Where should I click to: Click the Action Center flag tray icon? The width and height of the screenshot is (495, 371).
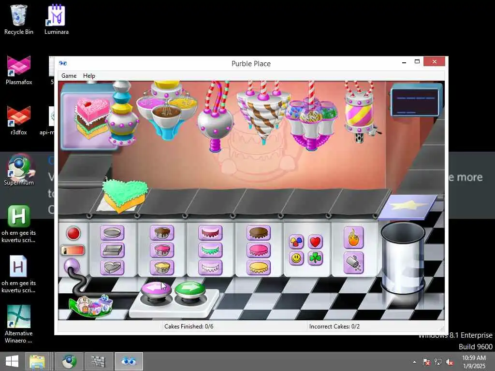coord(426,362)
